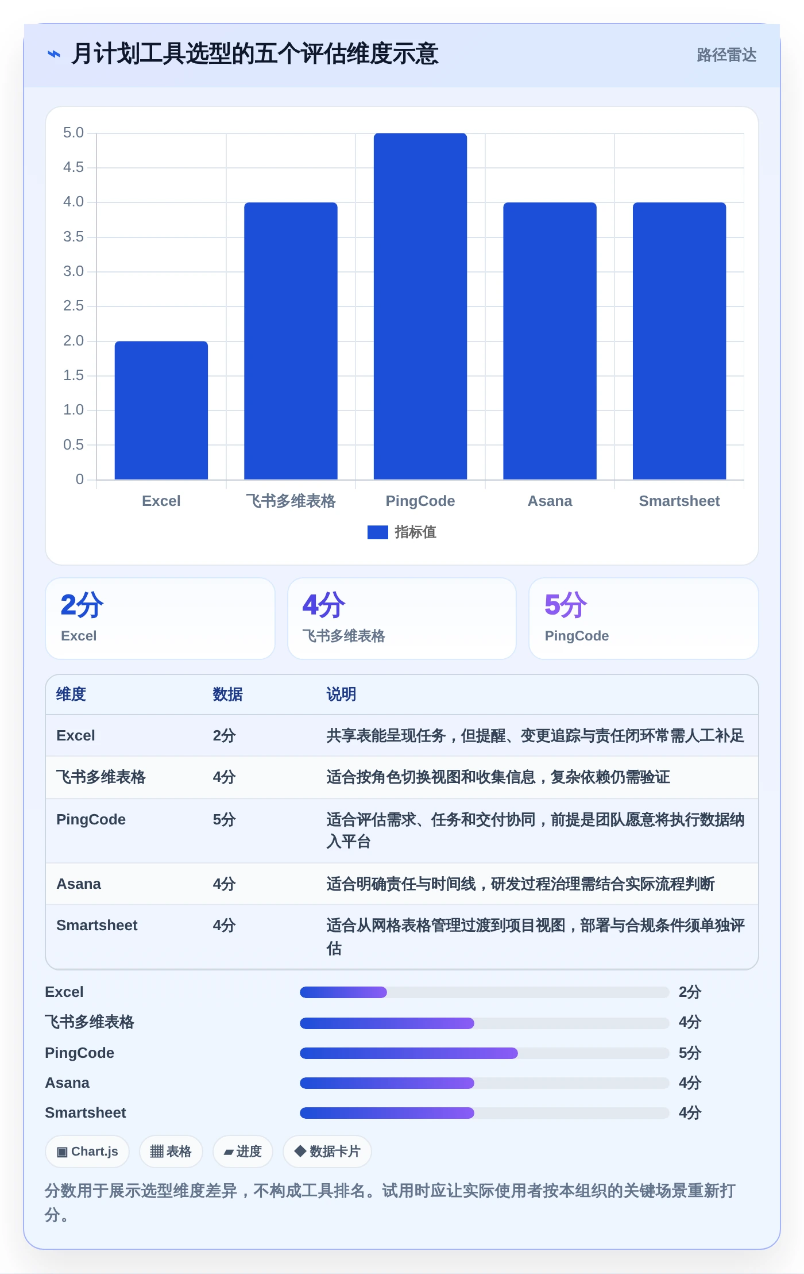Viewport: 804px width, 1274px height.
Task: Open the 2分 Excel data card
Action: click(x=160, y=619)
